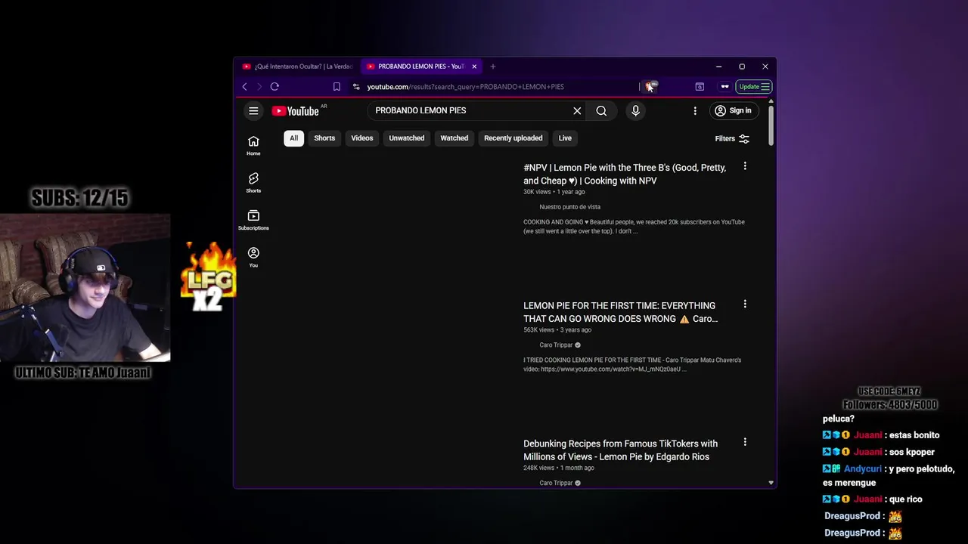Viewport: 968px width, 544px height.
Task: Clear the search query with the X
Action: pos(577,111)
